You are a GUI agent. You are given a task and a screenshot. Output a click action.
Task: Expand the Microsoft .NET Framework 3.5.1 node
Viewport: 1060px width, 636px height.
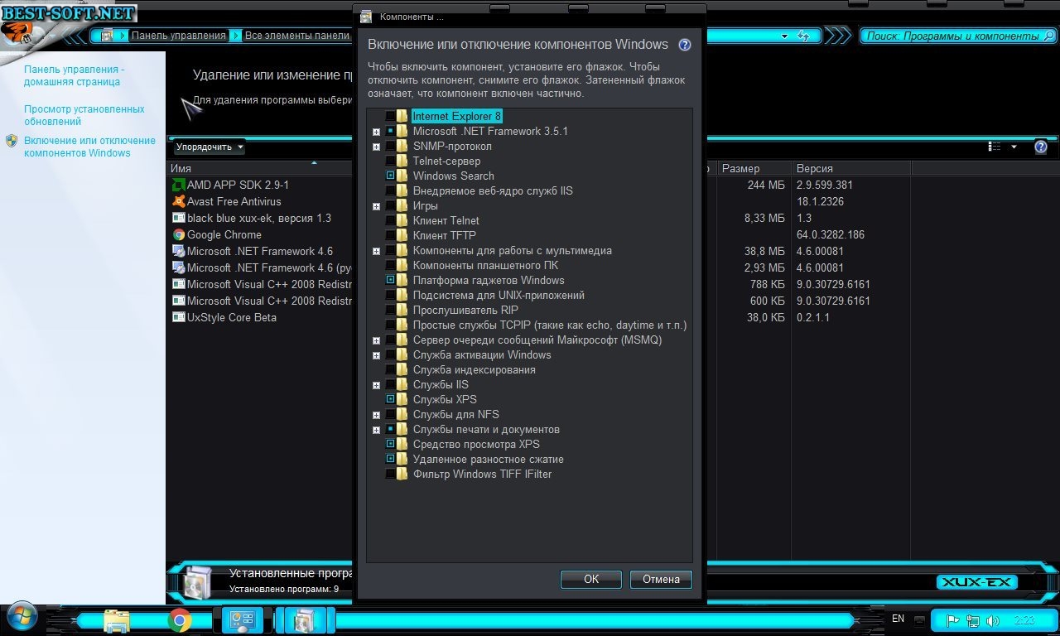pos(376,132)
